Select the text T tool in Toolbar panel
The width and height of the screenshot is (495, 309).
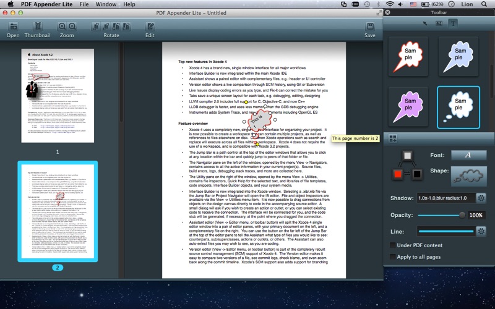[x=453, y=23]
